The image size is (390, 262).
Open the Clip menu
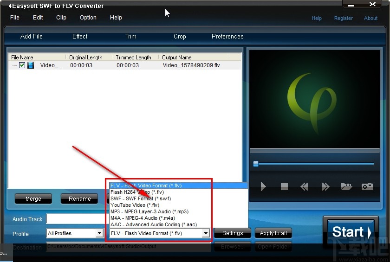tap(61, 17)
